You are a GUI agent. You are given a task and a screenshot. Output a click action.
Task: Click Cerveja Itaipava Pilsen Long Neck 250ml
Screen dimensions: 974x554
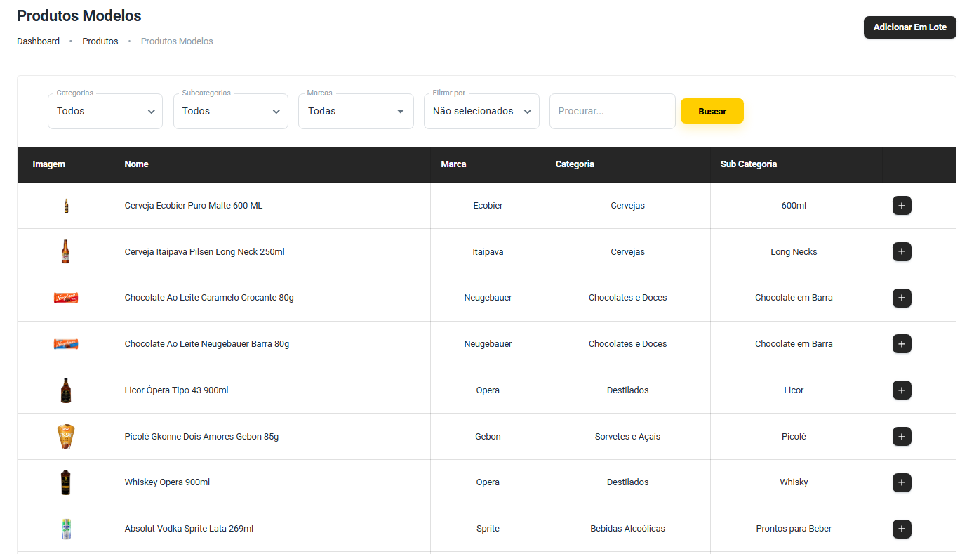click(205, 252)
